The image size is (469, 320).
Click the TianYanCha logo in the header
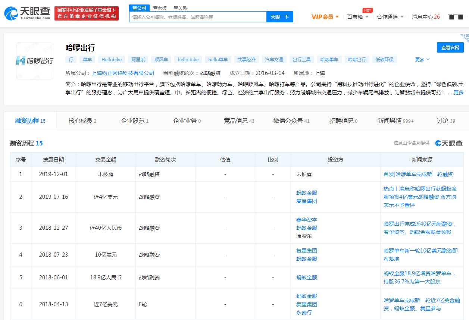click(x=27, y=13)
